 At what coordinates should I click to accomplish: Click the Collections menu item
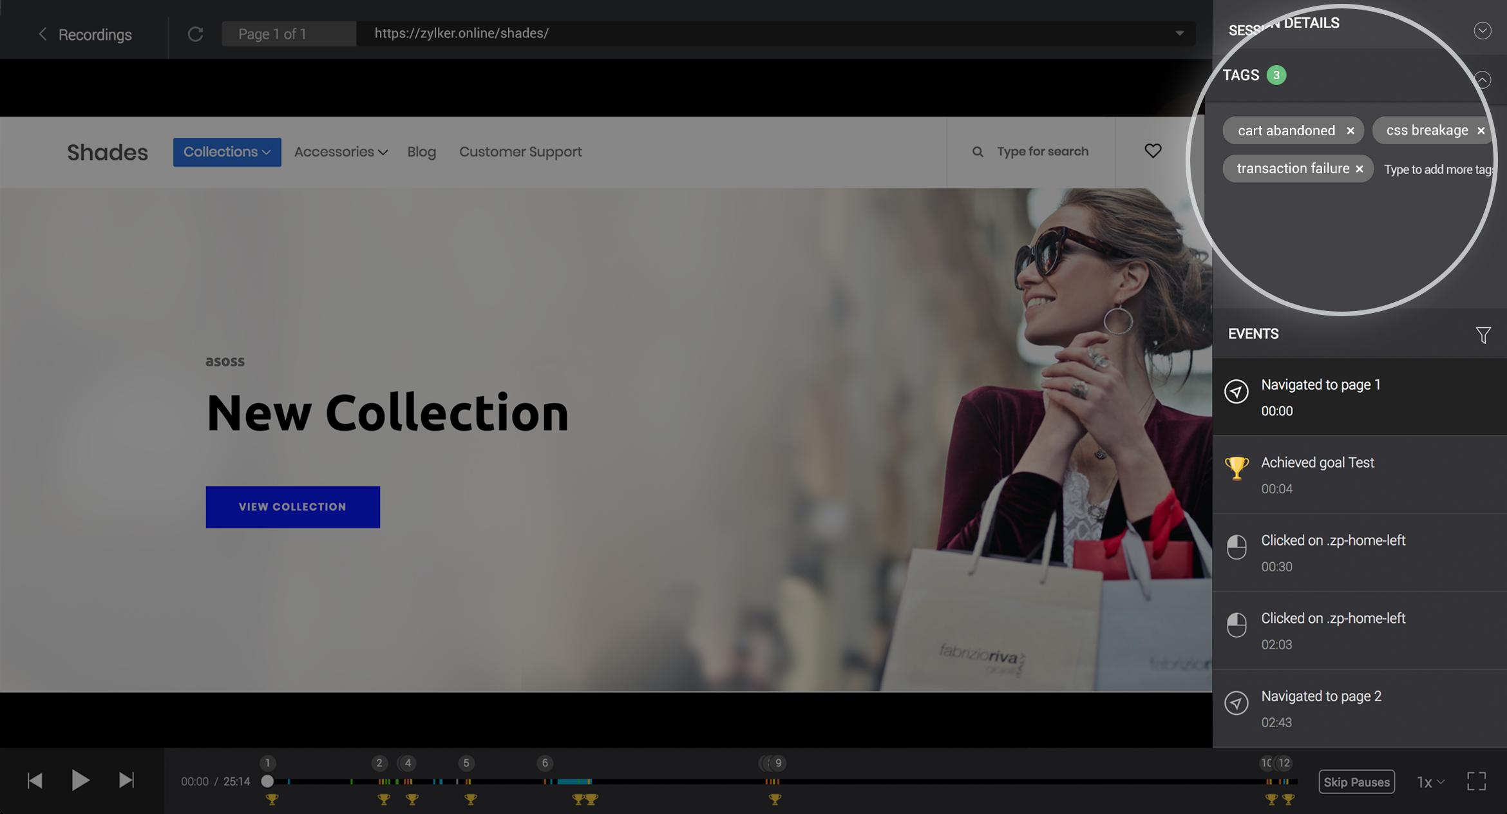click(225, 151)
